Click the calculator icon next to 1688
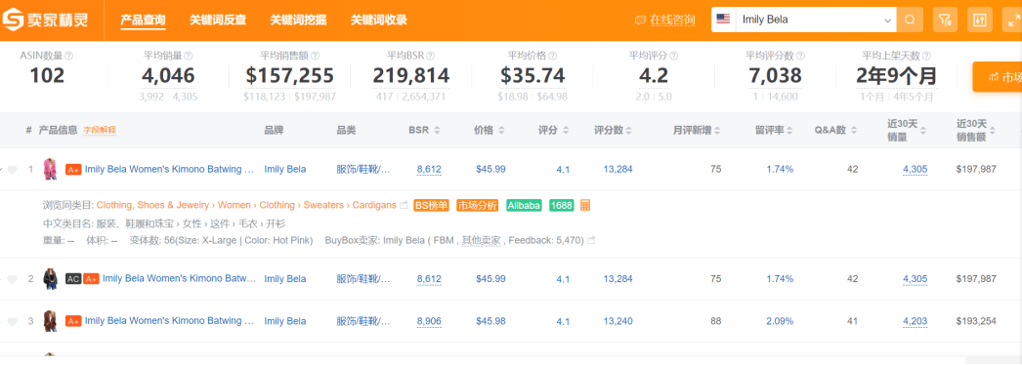This screenshot has height=365, width=1022. [x=585, y=205]
